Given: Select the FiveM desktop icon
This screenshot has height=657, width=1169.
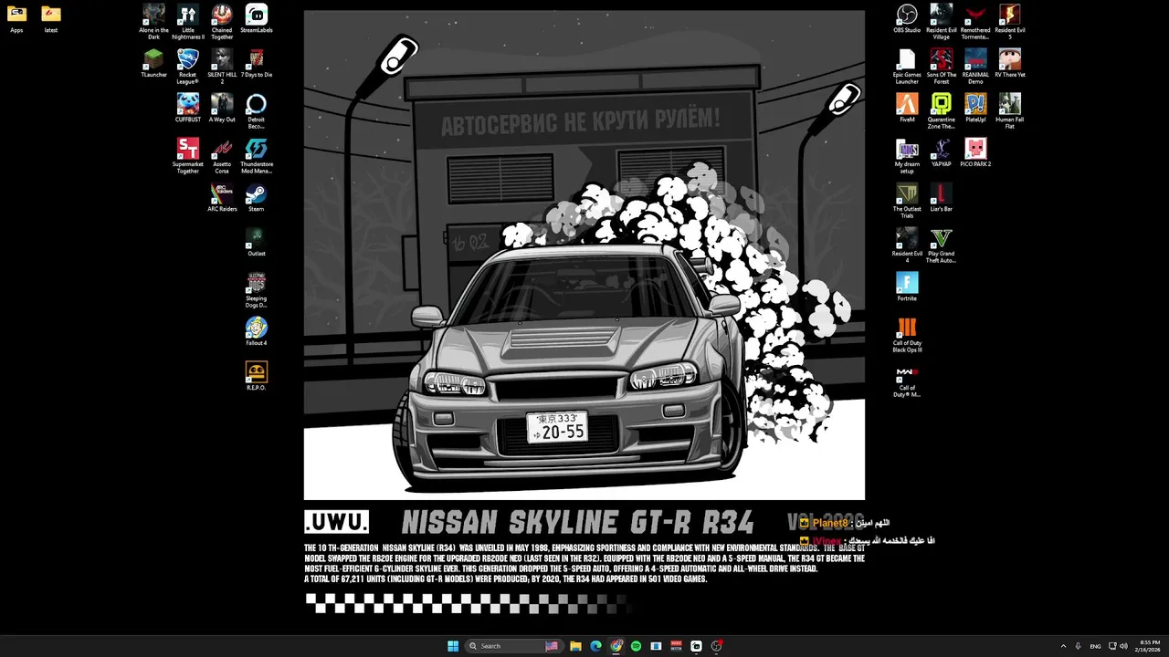Looking at the screenshot, I should point(907,109).
